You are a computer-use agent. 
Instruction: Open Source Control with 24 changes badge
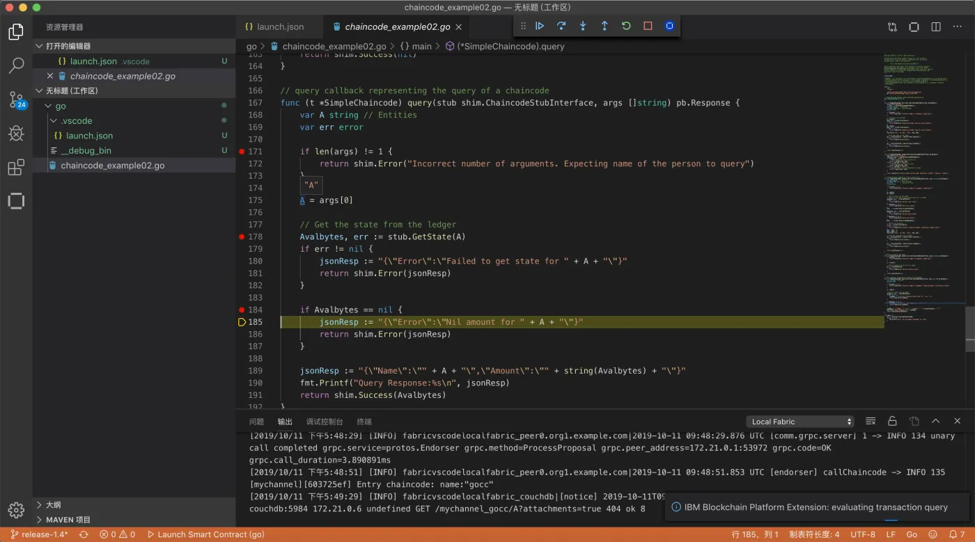(16, 99)
